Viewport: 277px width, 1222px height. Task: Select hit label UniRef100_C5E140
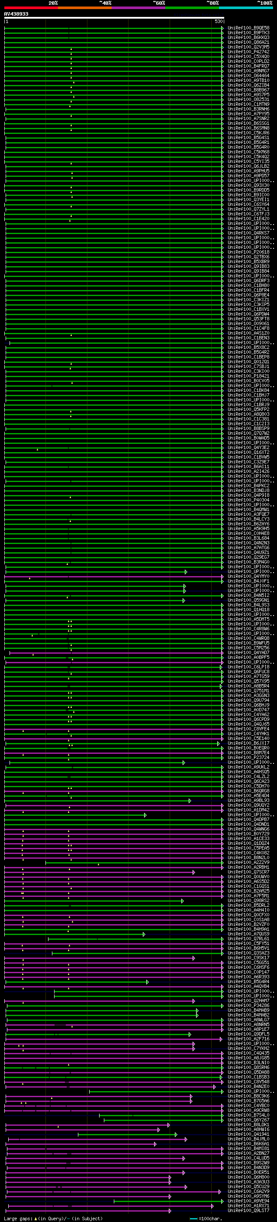(x=248, y=739)
